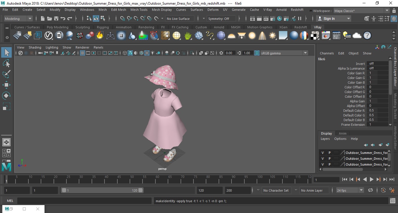Pause Viewport 2.0 updates
Viewport: 398px width, 213px height.
click(x=300, y=18)
